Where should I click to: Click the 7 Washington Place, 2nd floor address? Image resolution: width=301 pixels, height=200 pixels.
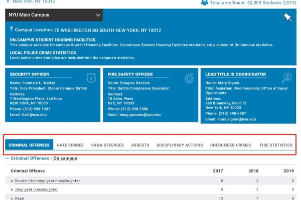[x=36, y=99]
